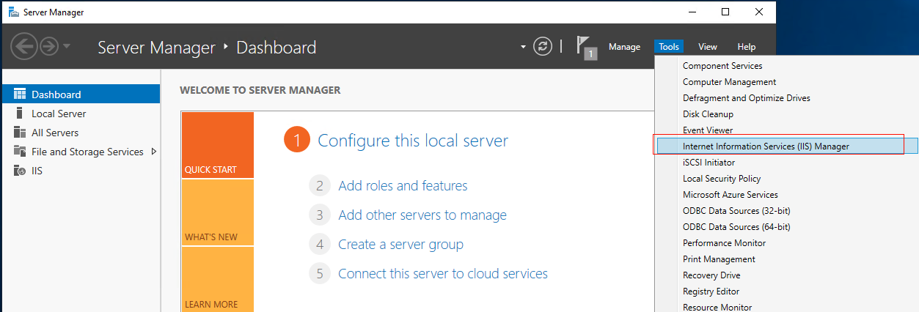Click the File and Storage Services icon

pos(19,152)
